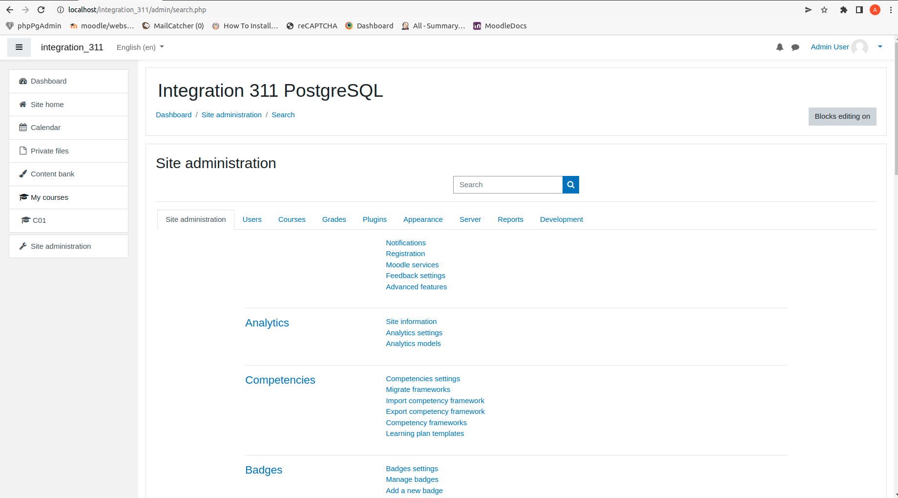
Task: Open the MoodleDocs bookmark
Action: (x=500, y=26)
